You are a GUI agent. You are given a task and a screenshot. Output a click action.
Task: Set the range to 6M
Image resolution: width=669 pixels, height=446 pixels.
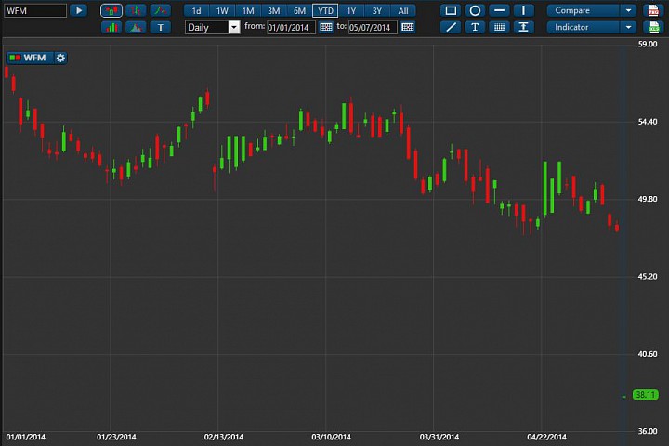click(299, 10)
